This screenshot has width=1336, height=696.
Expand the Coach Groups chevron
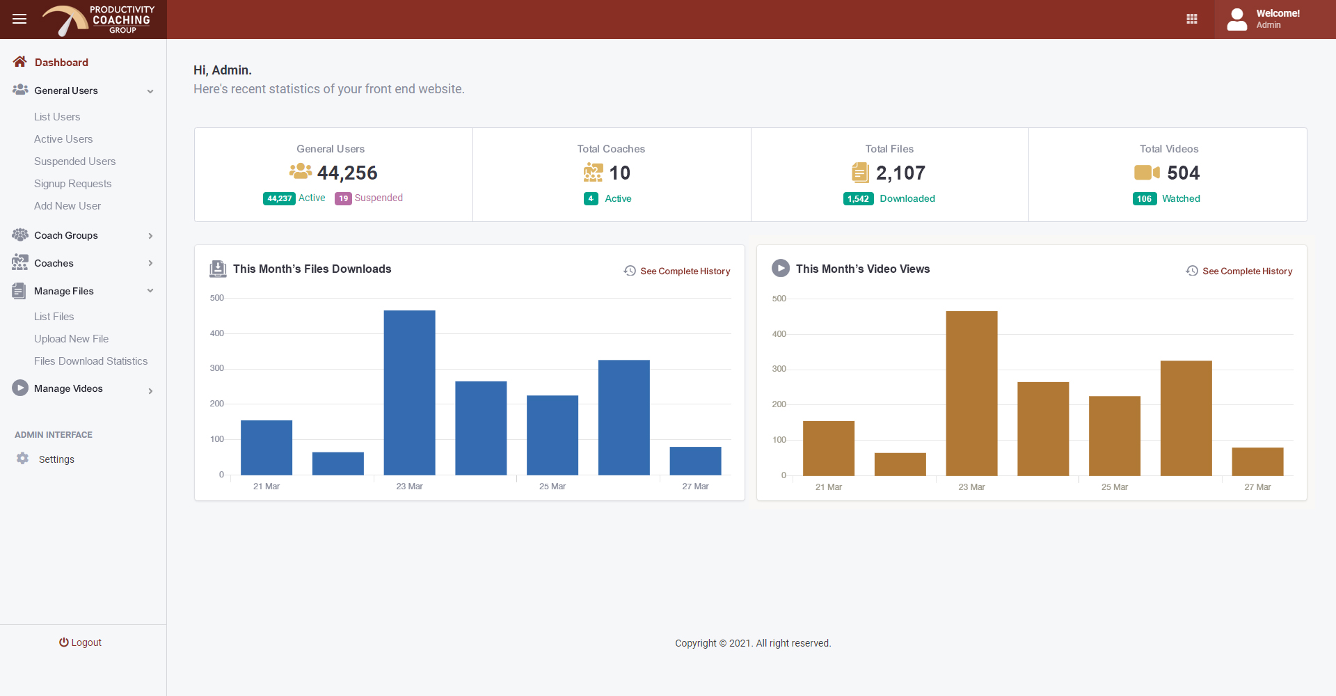click(x=150, y=236)
